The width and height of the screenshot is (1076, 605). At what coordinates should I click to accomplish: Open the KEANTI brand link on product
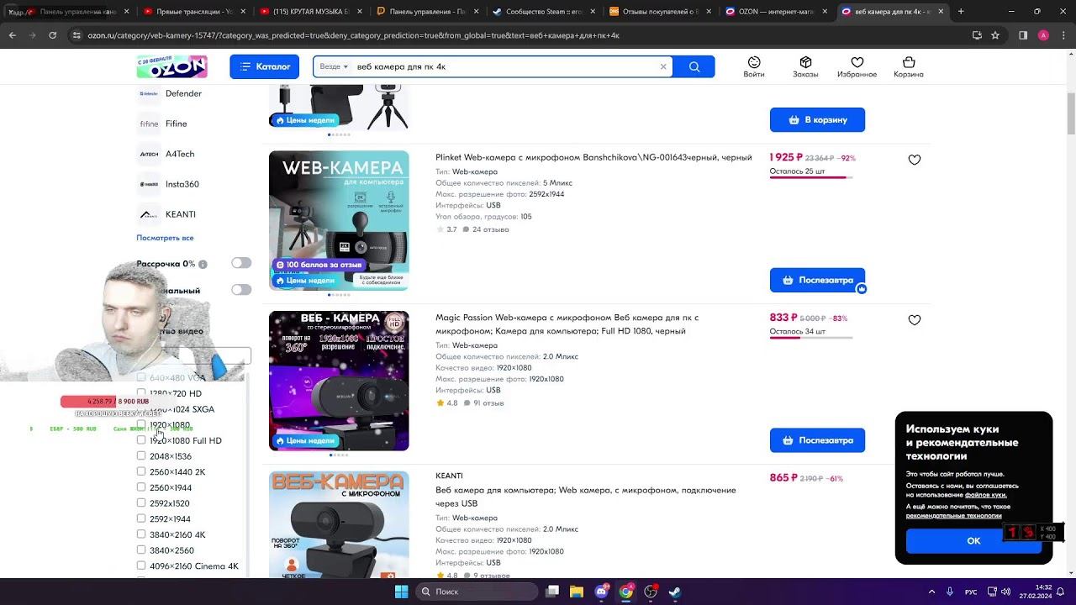[449, 476]
